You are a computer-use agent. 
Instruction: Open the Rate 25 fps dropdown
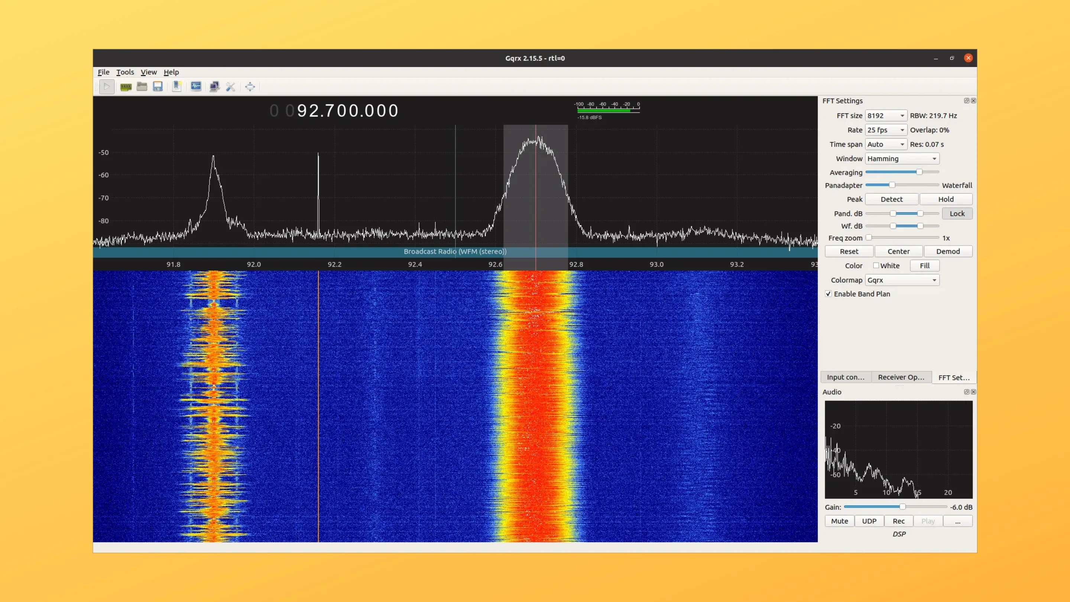pos(886,130)
